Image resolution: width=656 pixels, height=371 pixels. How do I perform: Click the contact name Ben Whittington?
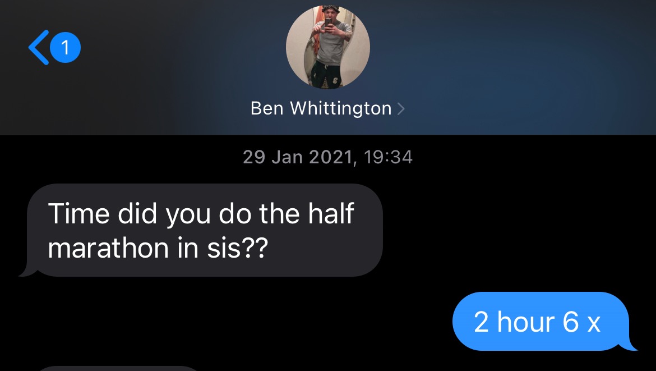(321, 108)
